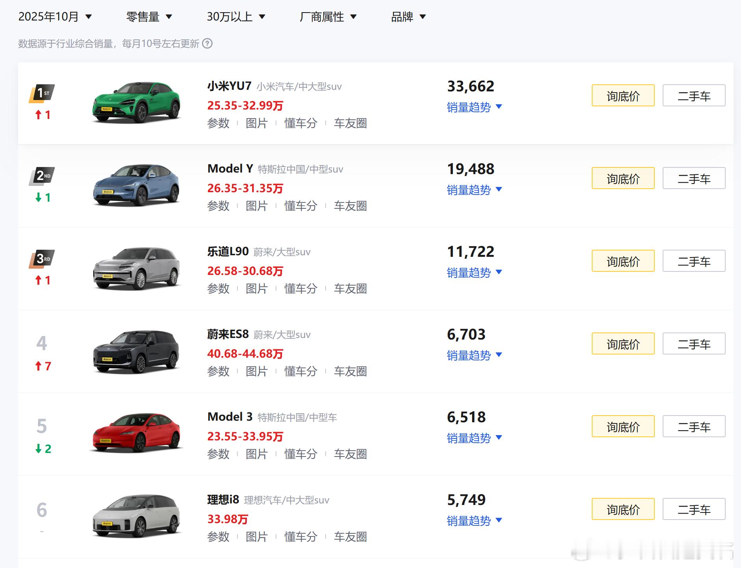View 参数 for 乐道L90
741x568 pixels.
coord(218,289)
